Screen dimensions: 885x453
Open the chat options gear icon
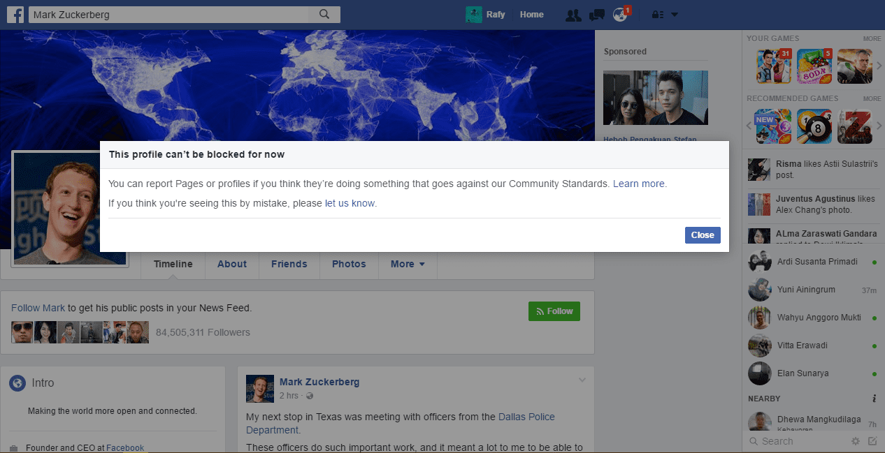click(x=856, y=441)
